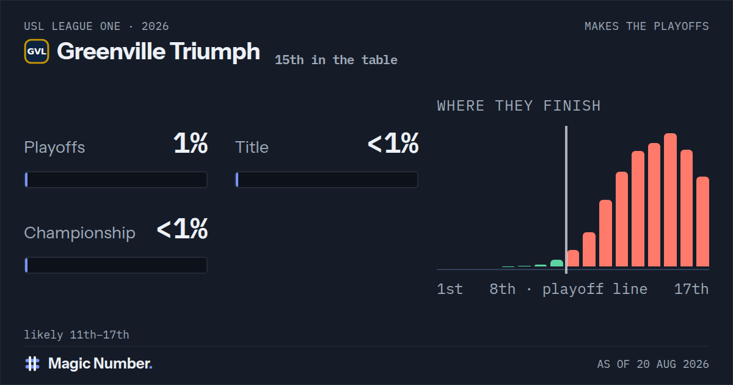This screenshot has height=385, width=733.
Task: Select the tallest red bar in histogram
Action: (670, 200)
